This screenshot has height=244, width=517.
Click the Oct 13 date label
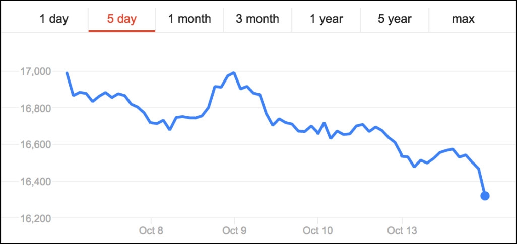click(402, 231)
